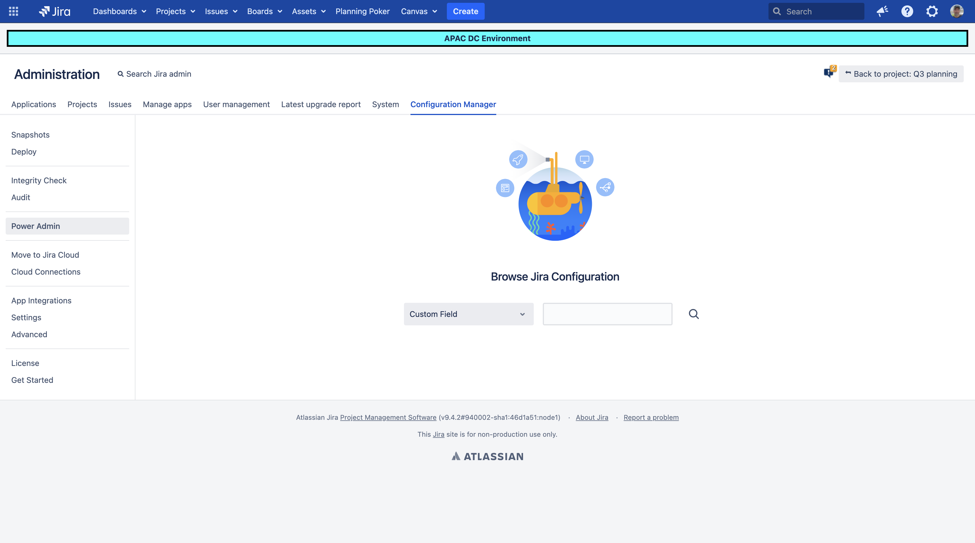Open the Custom Field type dropdown
Image resolution: width=975 pixels, height=543 pixels.
469,314
